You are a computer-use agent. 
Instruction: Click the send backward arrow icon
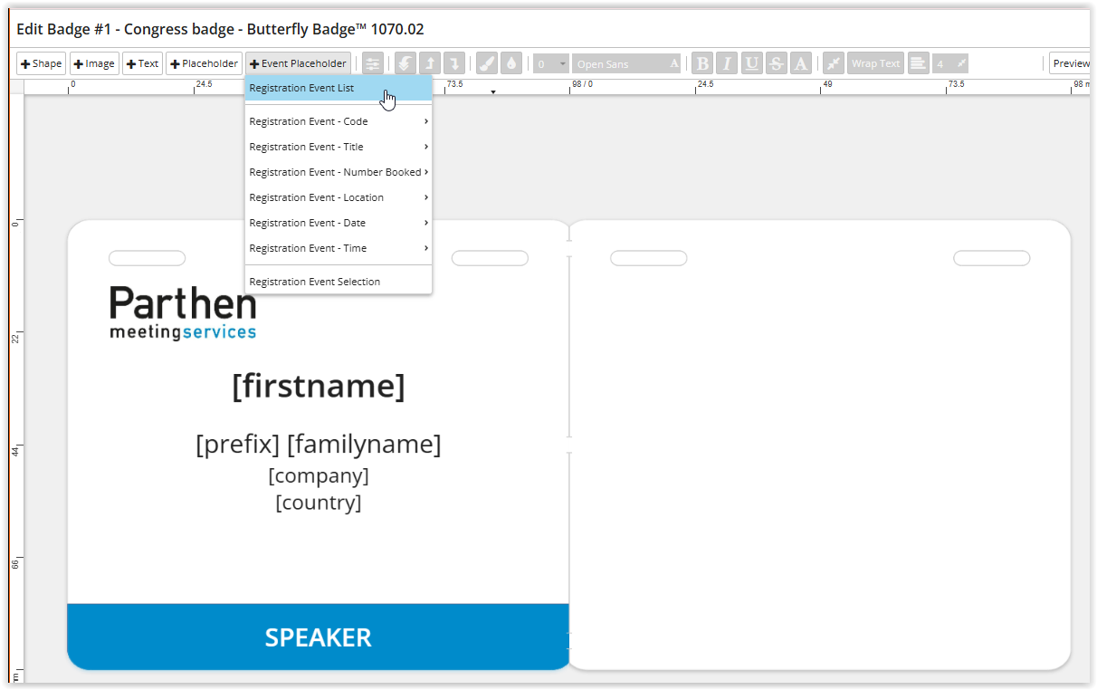coord(454,64)
